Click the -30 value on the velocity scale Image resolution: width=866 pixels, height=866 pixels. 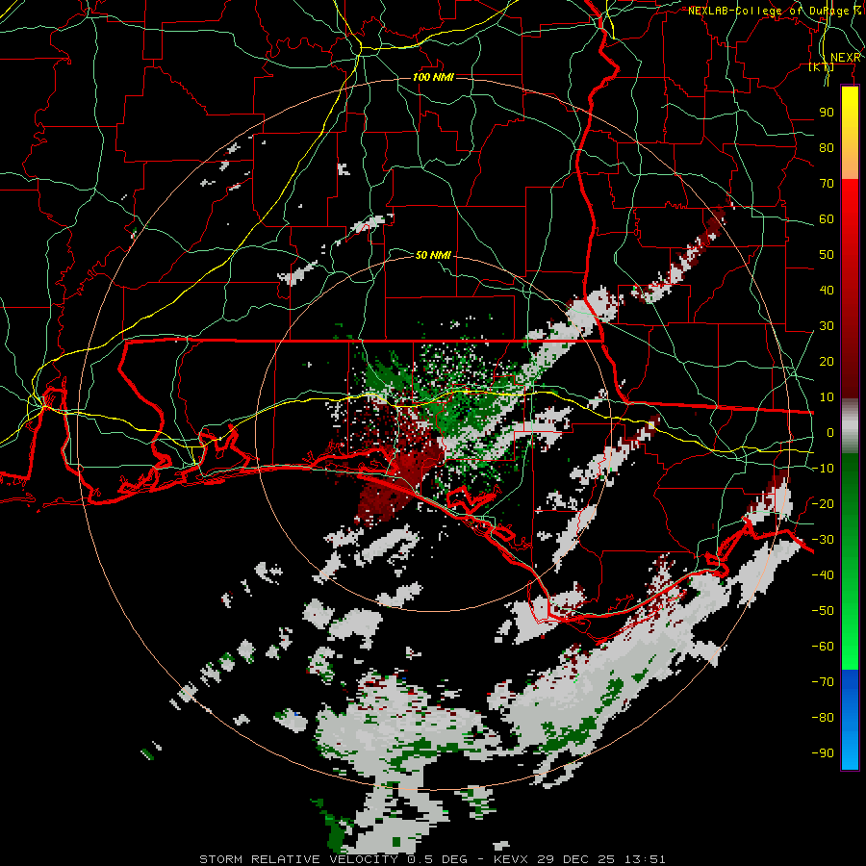[823, 540]
